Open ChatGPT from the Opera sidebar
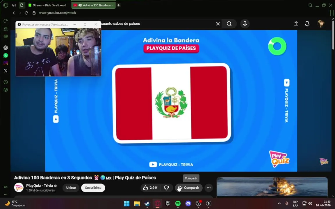The width and height of the screenshot is (335, 209). pos(6,48)
